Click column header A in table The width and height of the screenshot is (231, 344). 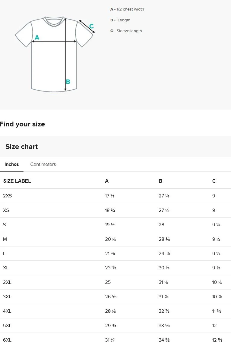pyautogui.click(x=106, y=181)
